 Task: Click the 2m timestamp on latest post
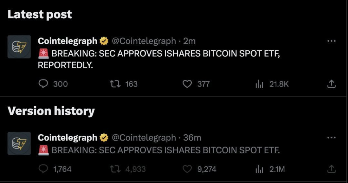coord(189,41)
